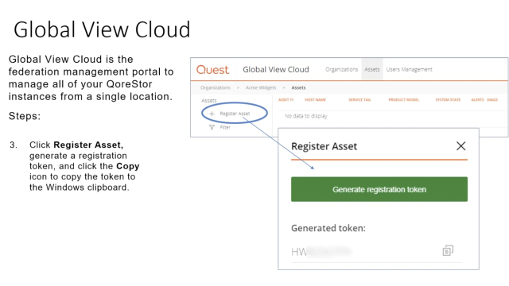Click Organizations in the breadcrumb
Viewport: 509px width, 286px height.
pos(216,87)
